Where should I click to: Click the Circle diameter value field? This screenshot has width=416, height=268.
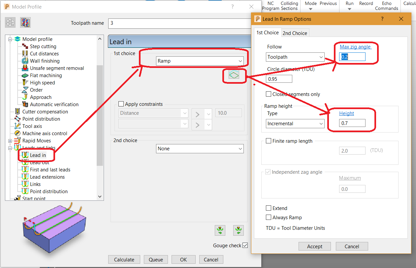pos(279,79)
